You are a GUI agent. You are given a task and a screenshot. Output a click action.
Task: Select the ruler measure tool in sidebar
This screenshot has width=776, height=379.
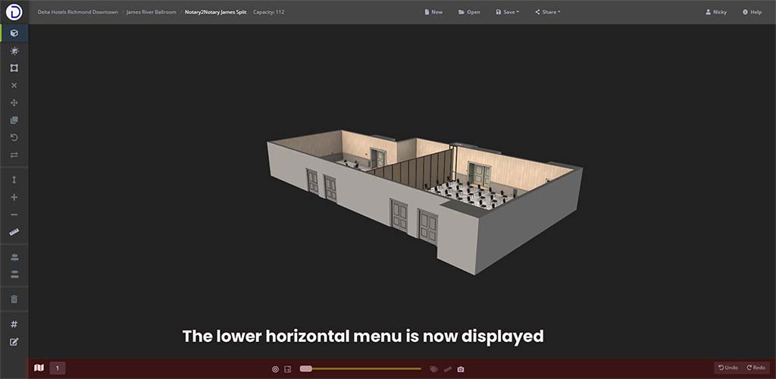[x=14, y=231]
